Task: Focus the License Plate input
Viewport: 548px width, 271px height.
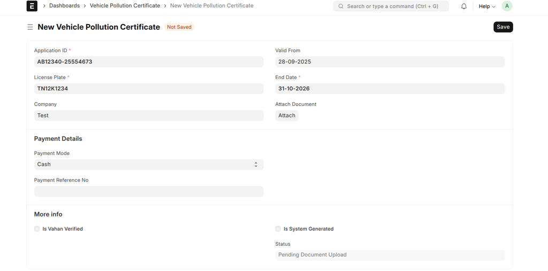Action: [148, 89]
